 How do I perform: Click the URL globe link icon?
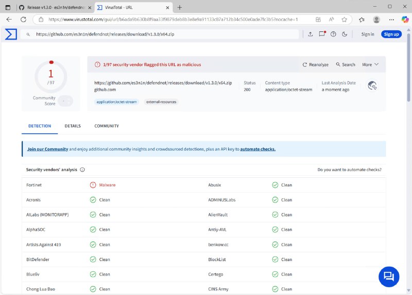click(x=372, y=86)
